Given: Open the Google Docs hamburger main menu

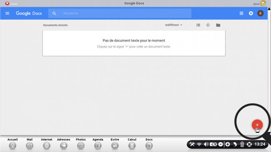Looking at the screenshot, I should tap(7, 13).
